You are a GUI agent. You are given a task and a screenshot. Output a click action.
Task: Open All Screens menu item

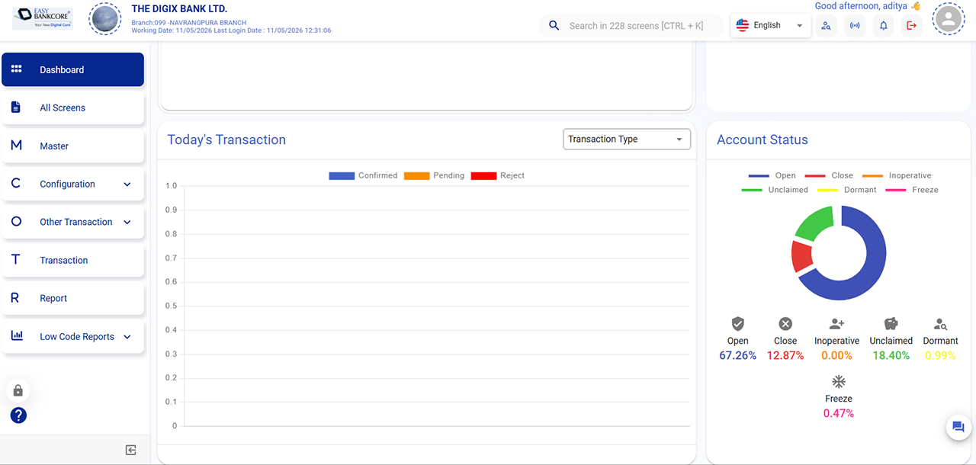tap(72, 107)
